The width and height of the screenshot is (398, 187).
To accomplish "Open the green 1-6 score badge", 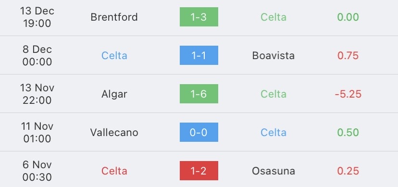I will click(x=199, y=94).
